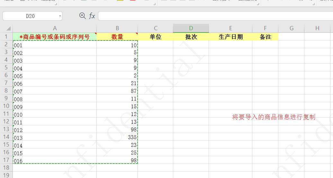This screenshot has height=178, width=333.
Task: Click the '批次' header cell
Action: tap(191, 37)
